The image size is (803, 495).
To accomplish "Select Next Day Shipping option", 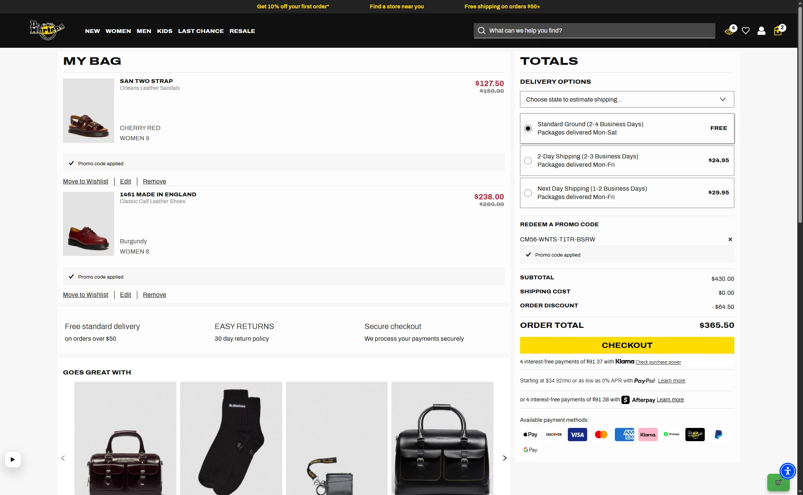I will click(x=528, y=193).
